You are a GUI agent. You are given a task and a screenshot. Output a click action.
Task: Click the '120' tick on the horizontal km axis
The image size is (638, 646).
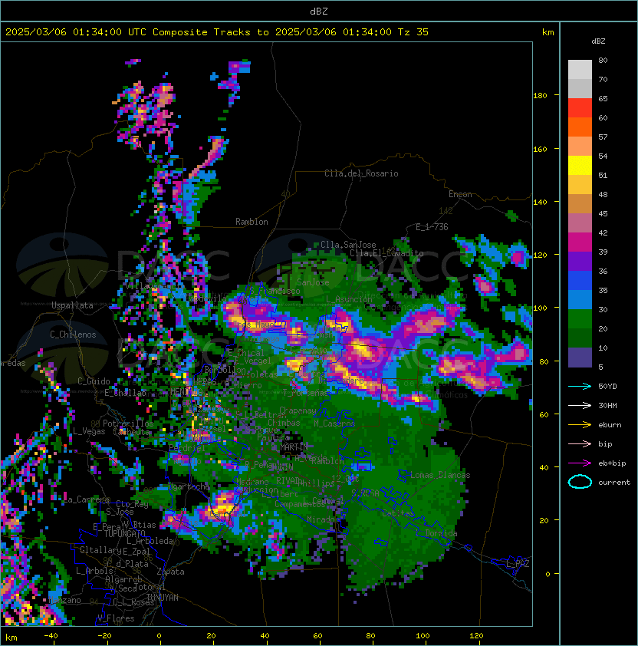[476, 636]
